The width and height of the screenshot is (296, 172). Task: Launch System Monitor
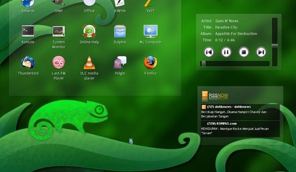pos(59,31)
